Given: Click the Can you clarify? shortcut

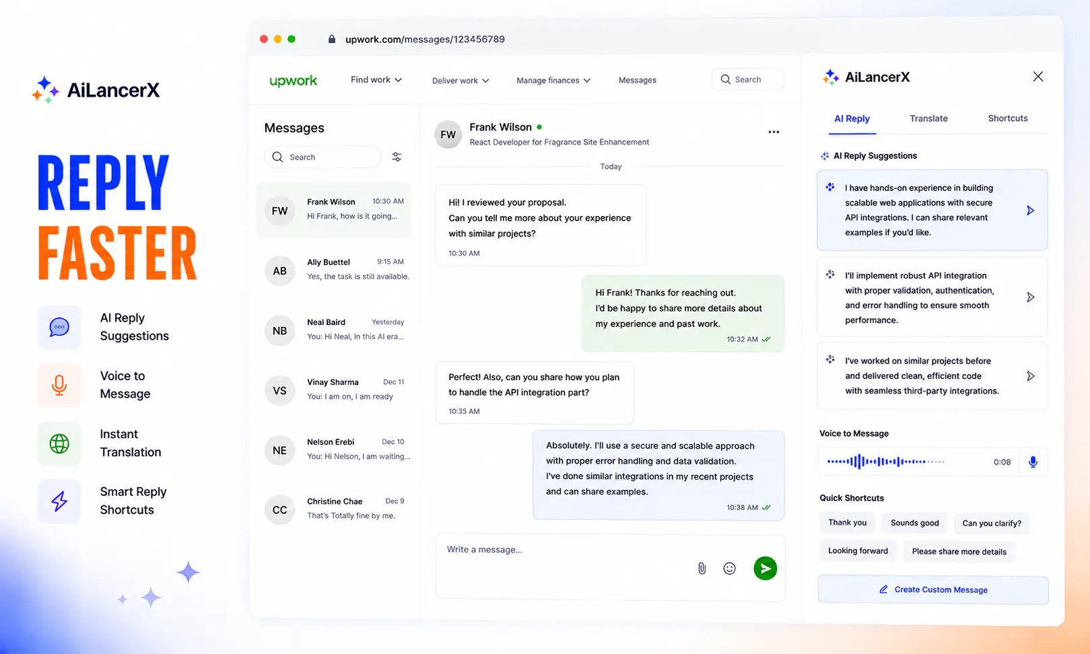Looking at the screenshot, I should tap(992, 523).
